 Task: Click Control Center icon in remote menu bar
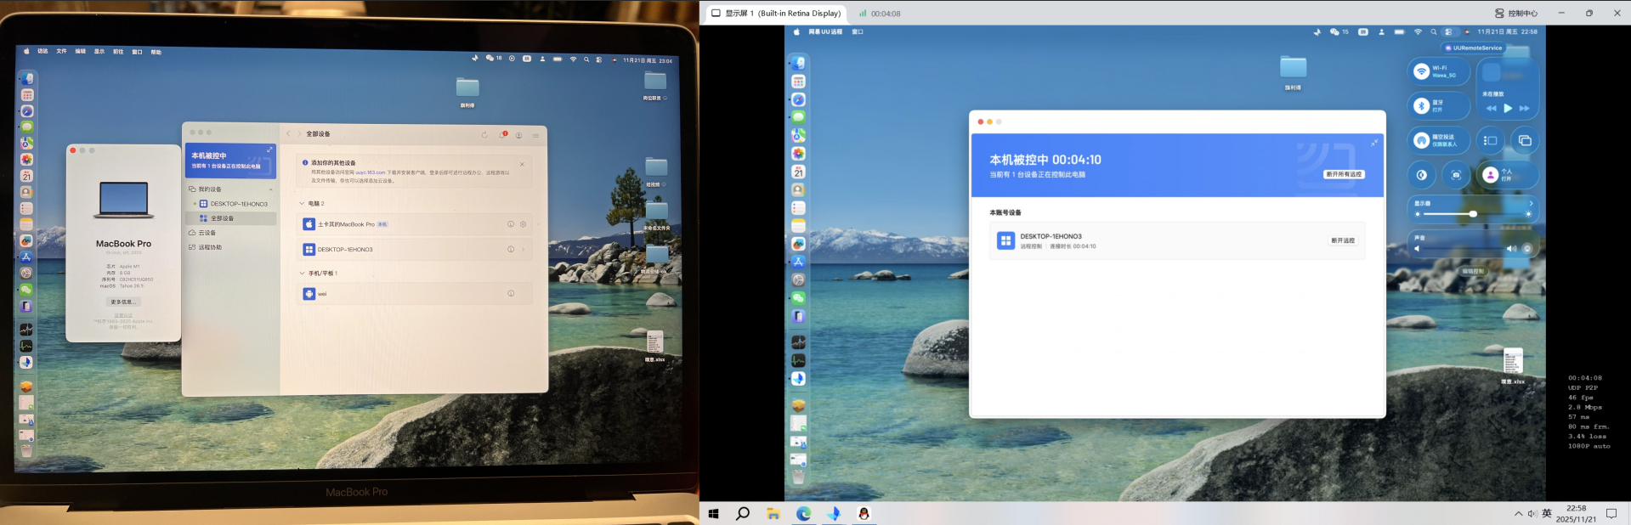click(x=1449, y=31)
